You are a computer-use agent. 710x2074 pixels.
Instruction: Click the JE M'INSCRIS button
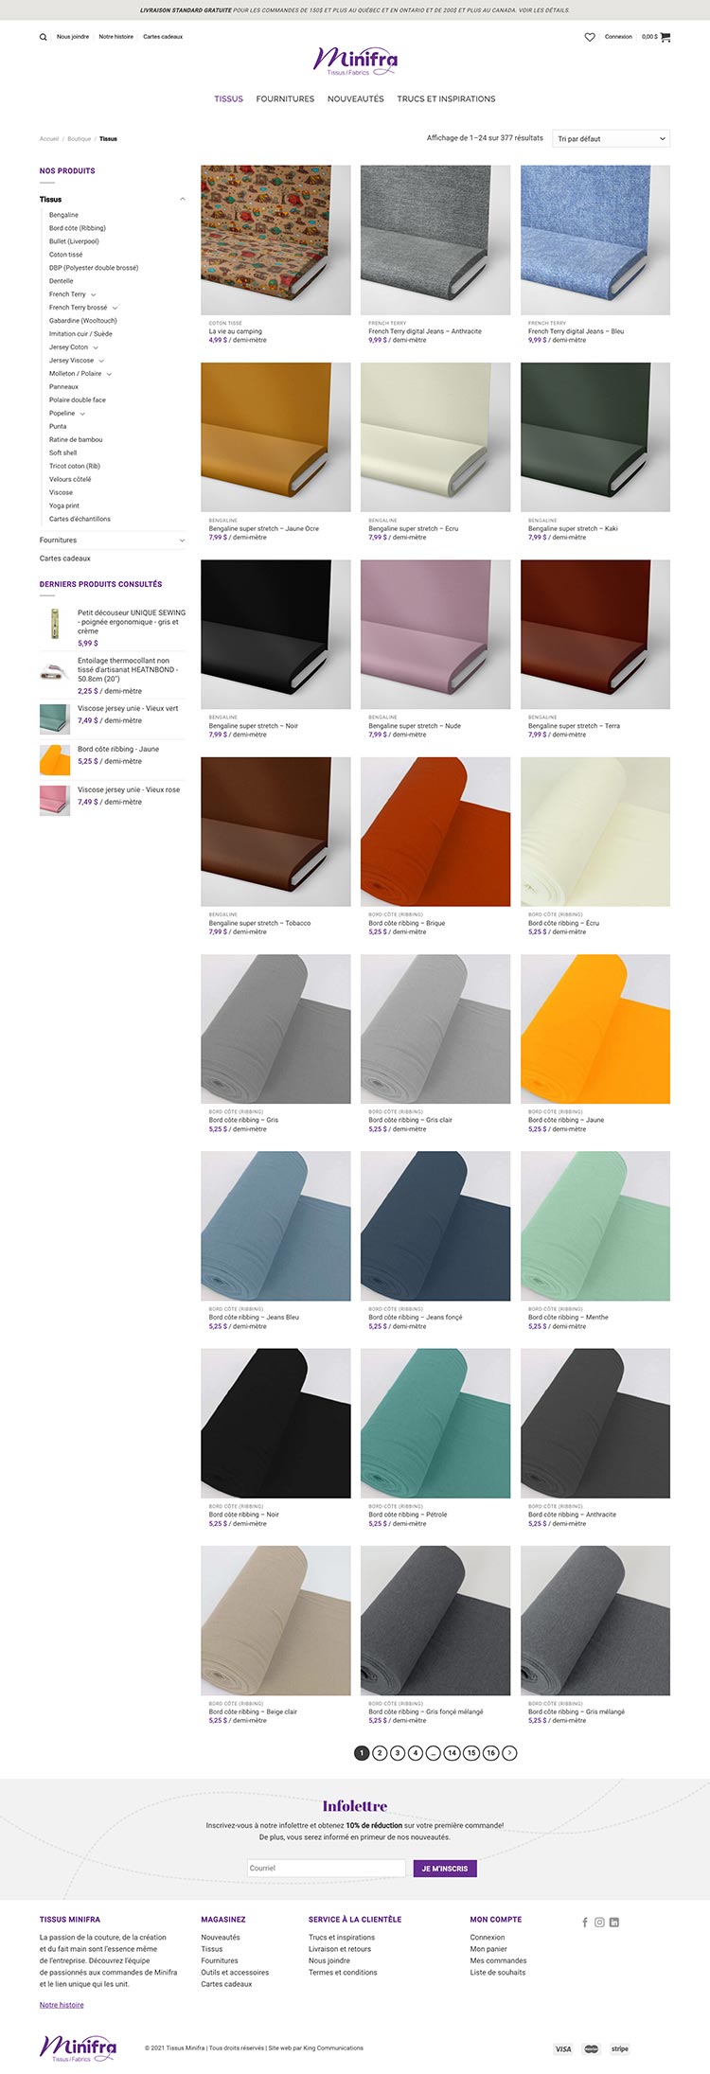tap(445, 1869)
